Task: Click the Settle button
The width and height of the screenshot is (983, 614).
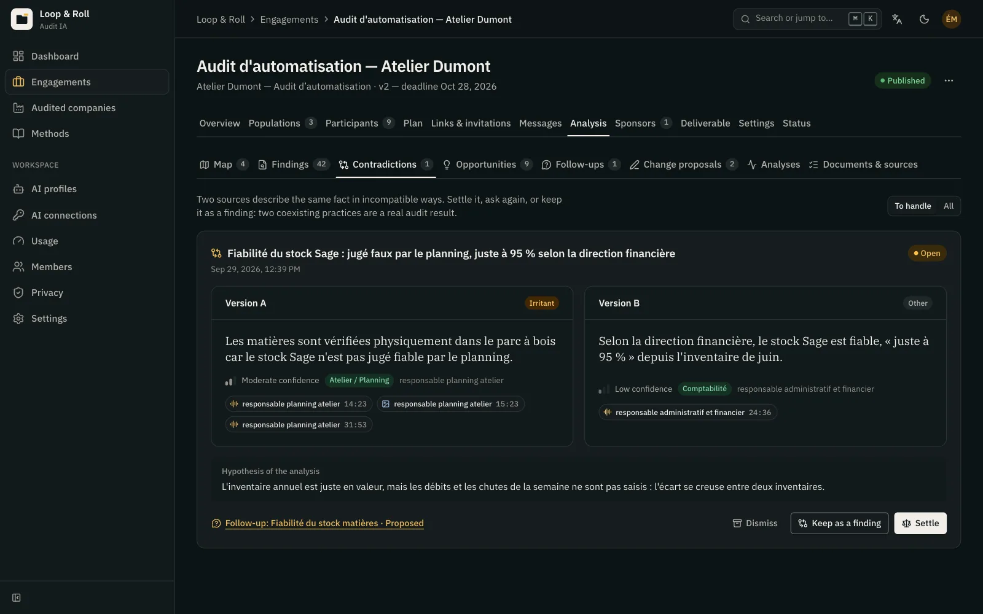Action: 920,523
